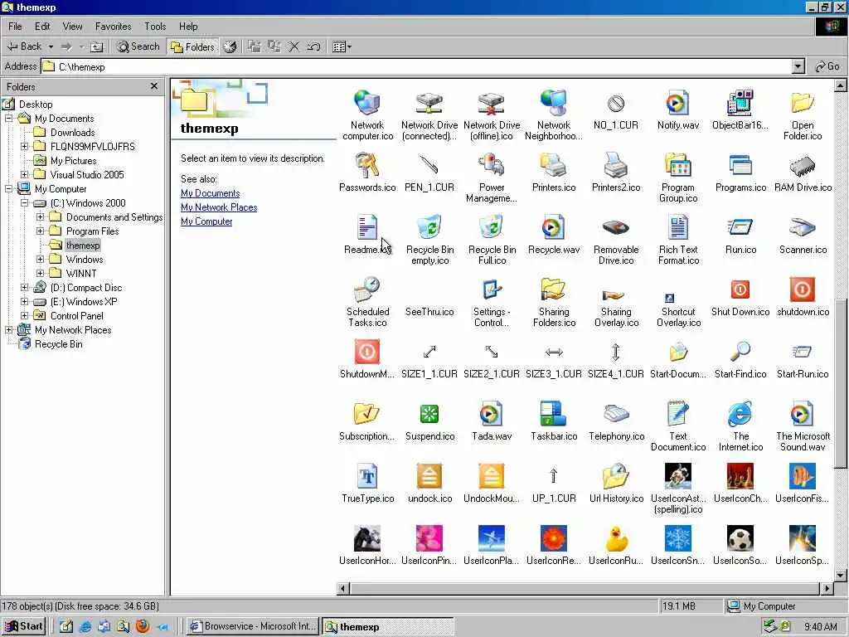Select the undock.ico orange icon
The height and width of the screenshot is (637, 849).
430,476
